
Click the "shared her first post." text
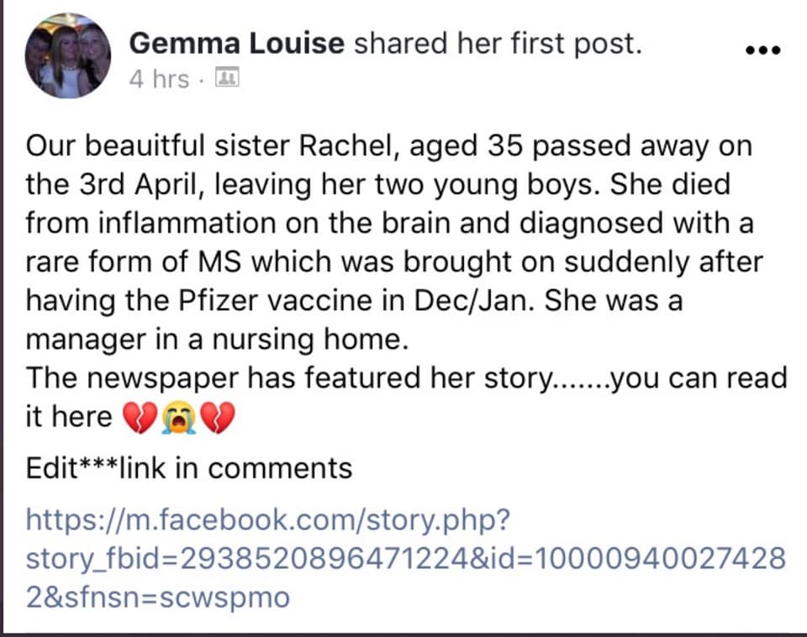[498, 44]
